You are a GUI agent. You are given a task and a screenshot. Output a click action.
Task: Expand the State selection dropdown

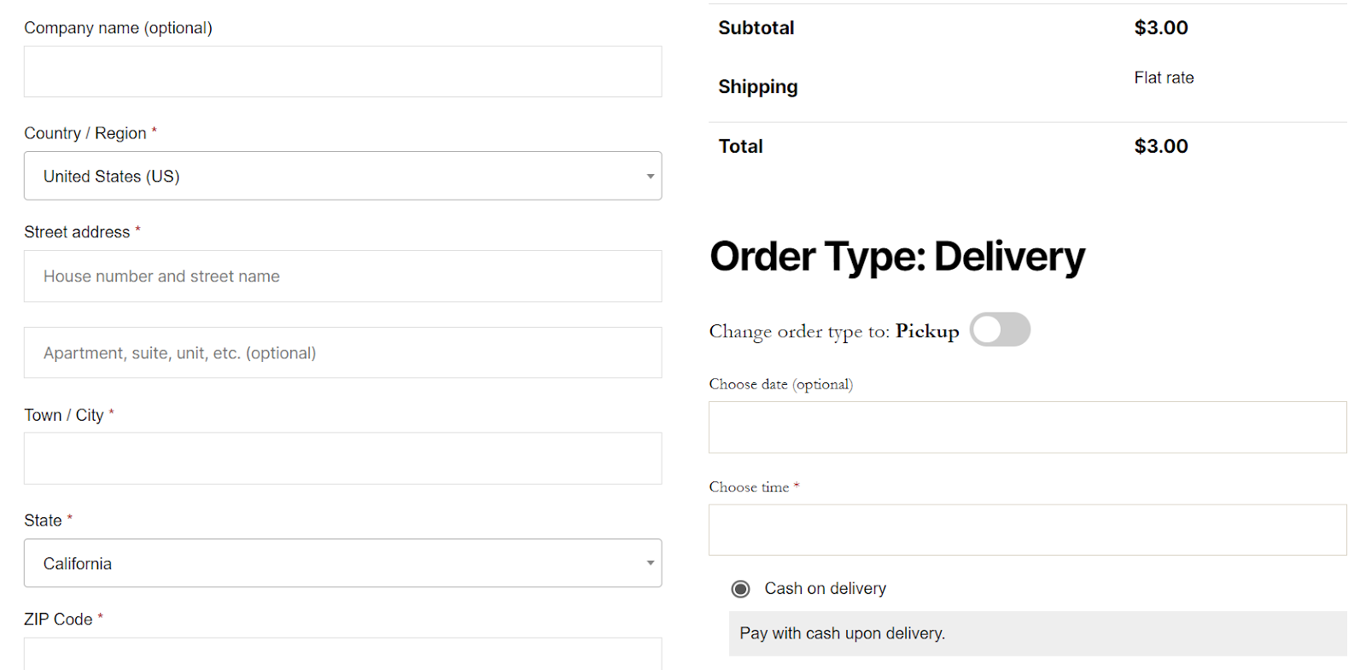pyautogui.click(x=341, y=563)
